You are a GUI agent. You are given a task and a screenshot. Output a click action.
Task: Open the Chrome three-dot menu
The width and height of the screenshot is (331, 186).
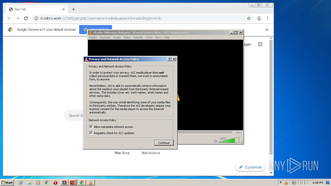267,18
